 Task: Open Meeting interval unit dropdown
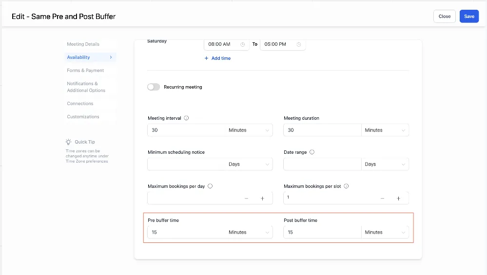[x=249, y=130]
